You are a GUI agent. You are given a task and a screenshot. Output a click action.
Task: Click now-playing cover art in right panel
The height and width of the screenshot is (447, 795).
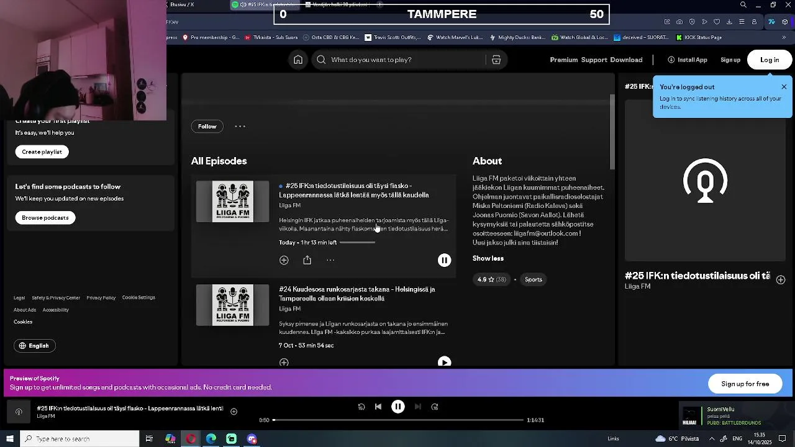(x=705, y=181)
